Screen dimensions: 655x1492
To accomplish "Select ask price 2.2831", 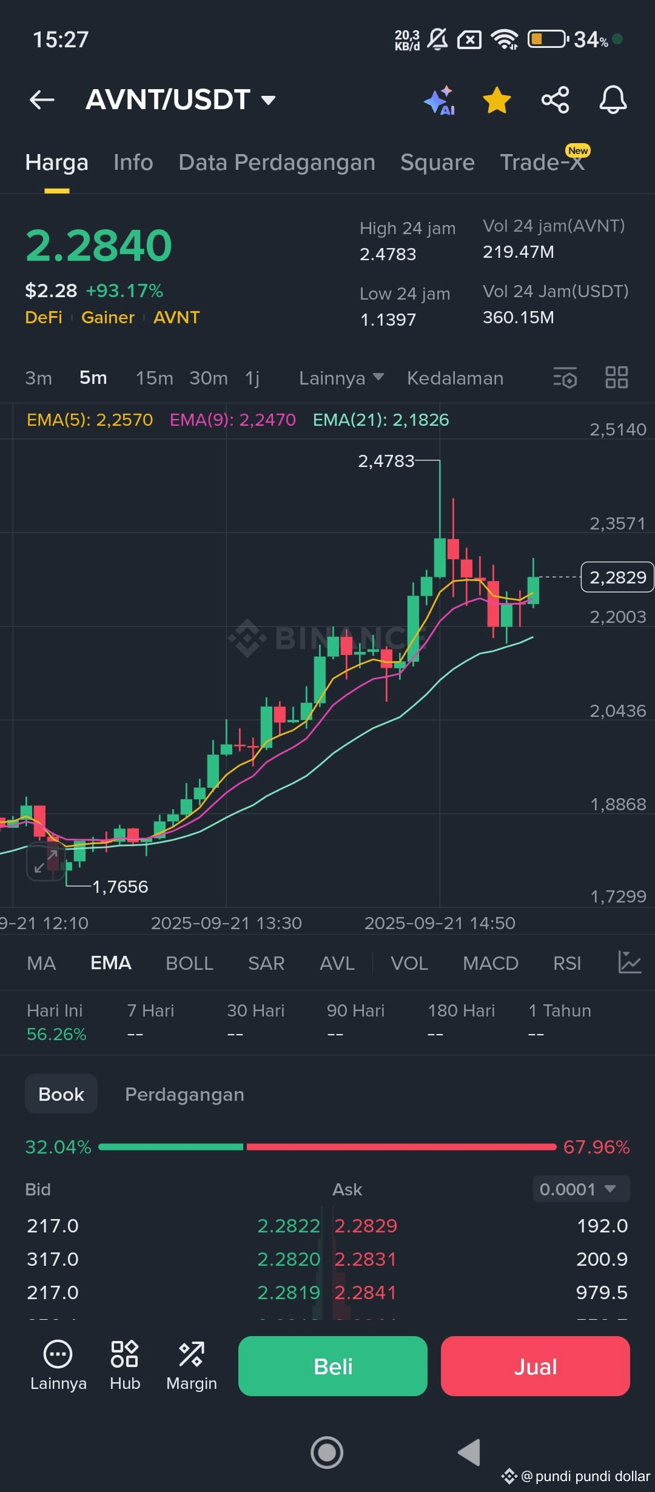I will 366,1259.
